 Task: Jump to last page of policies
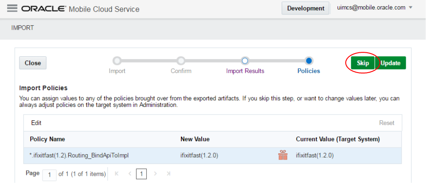tap(168, 174)
